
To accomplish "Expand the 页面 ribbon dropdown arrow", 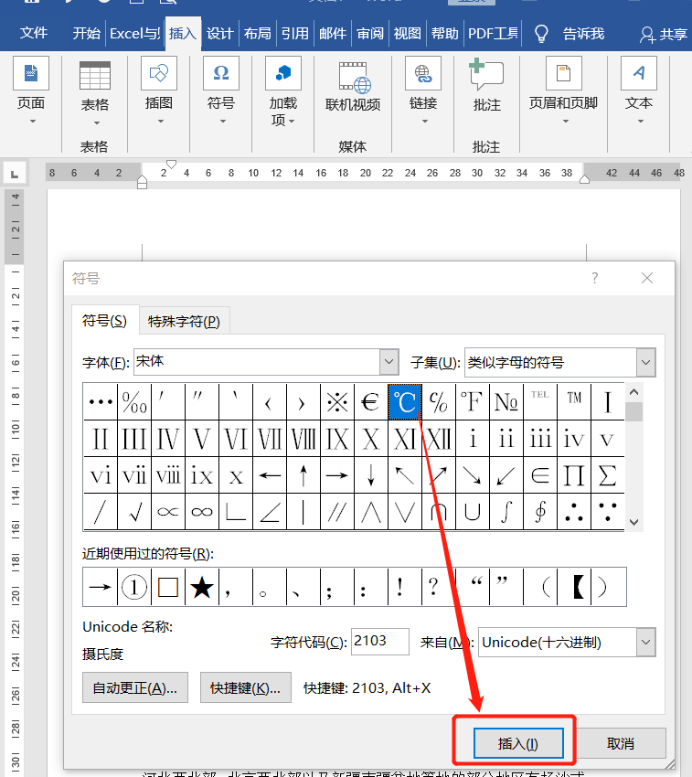I will [33, 121].
